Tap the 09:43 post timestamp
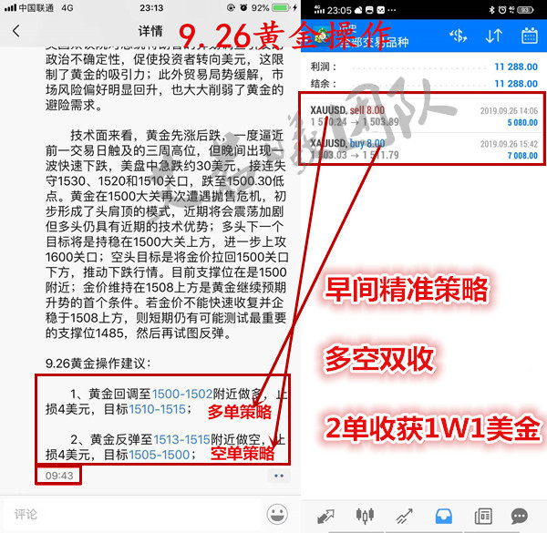 [x=59, y=476]
